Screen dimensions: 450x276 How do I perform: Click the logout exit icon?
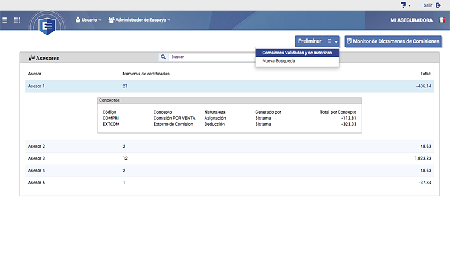coord(439,5)
